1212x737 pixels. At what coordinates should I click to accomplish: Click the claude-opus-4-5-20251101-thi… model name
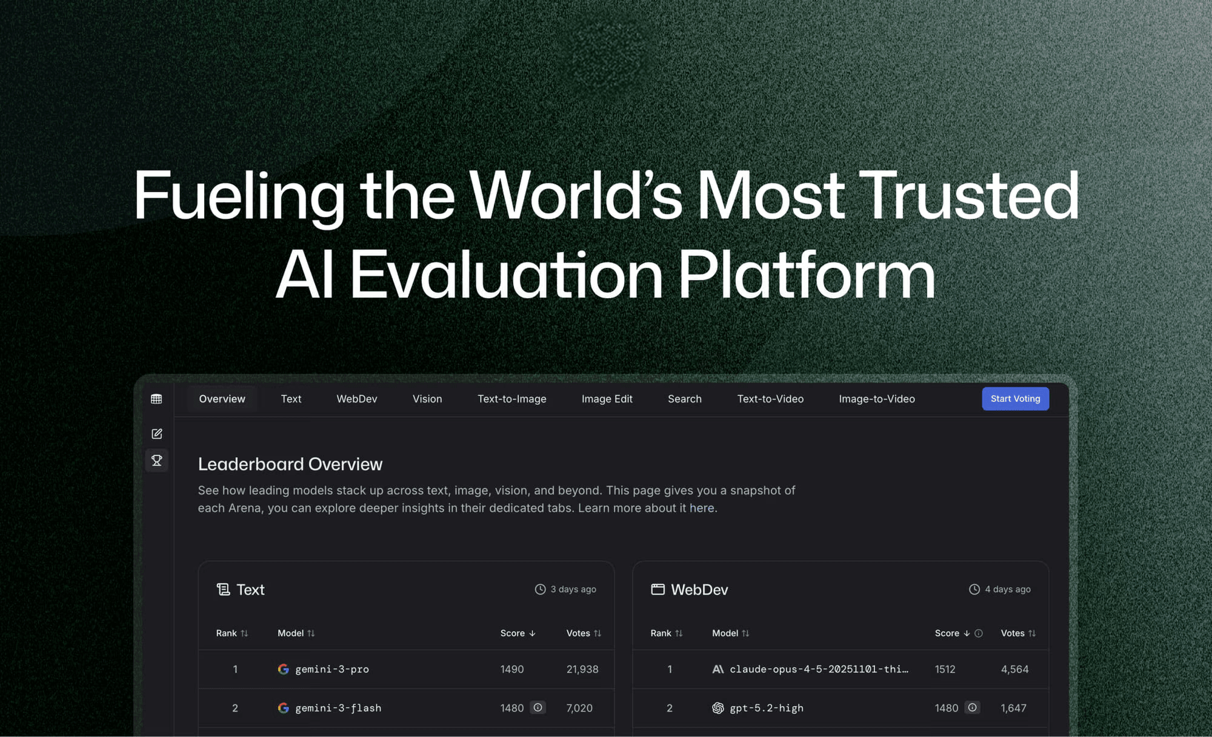click(x=819, y=669)
